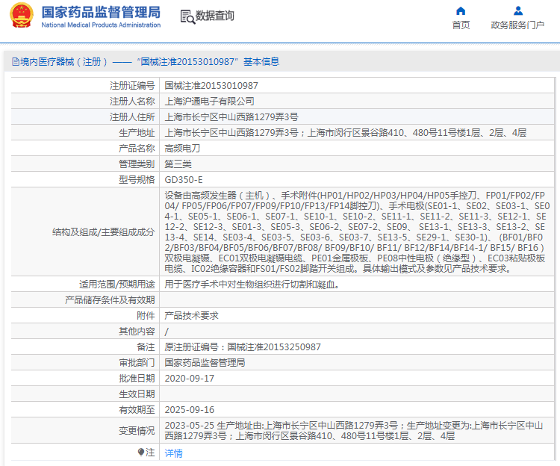Click the 产品储存条件及有效期 label

(x=110, y=300)
